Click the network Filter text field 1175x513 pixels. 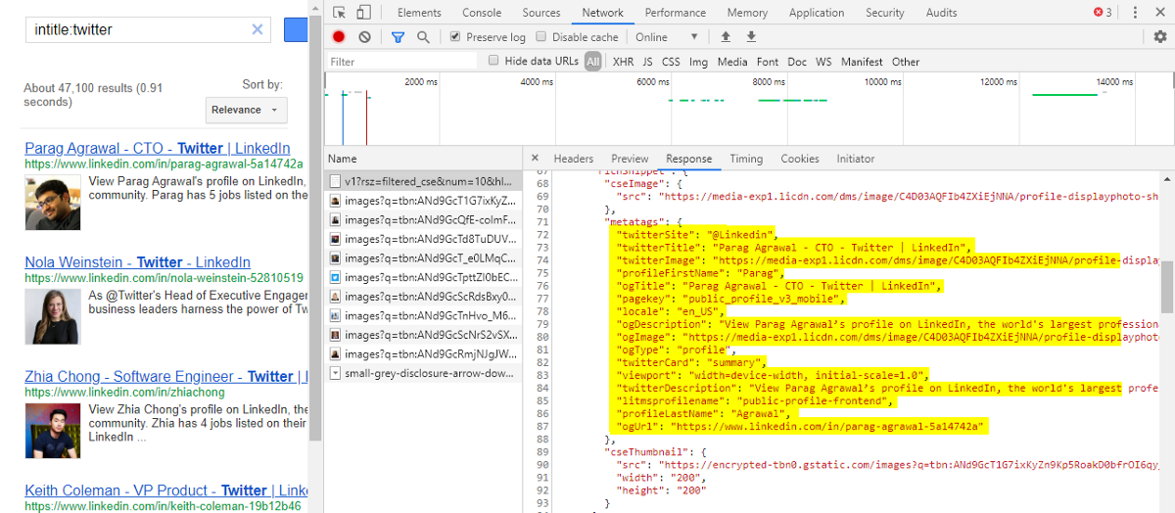click(x=402, y=62)
